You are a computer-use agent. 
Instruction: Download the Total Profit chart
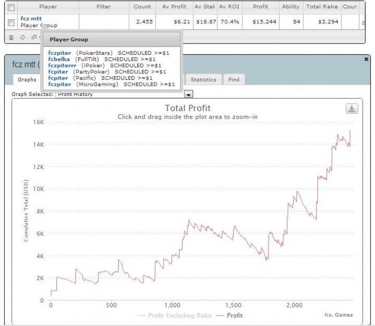(352, 109)
